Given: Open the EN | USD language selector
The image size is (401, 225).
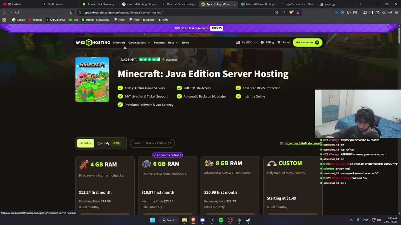Looking at the screenshot, I should click(x=246, y=42).
